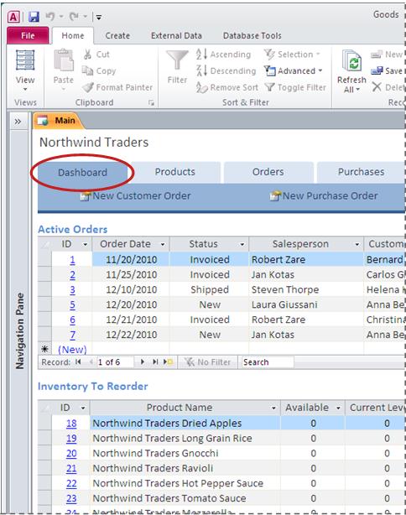Open the Purchases navigation tab
Viewport: 406px width, 515px height.
coord(361,172)
